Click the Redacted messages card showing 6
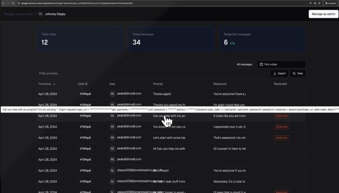Screen dimensions: 339x193 (262, 39)
